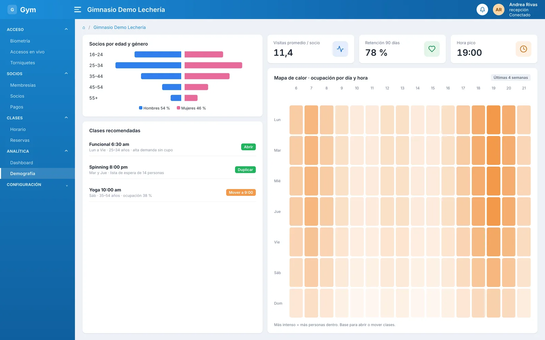
Task: Click the home breadcrumb icon
Action: point(84,28)
